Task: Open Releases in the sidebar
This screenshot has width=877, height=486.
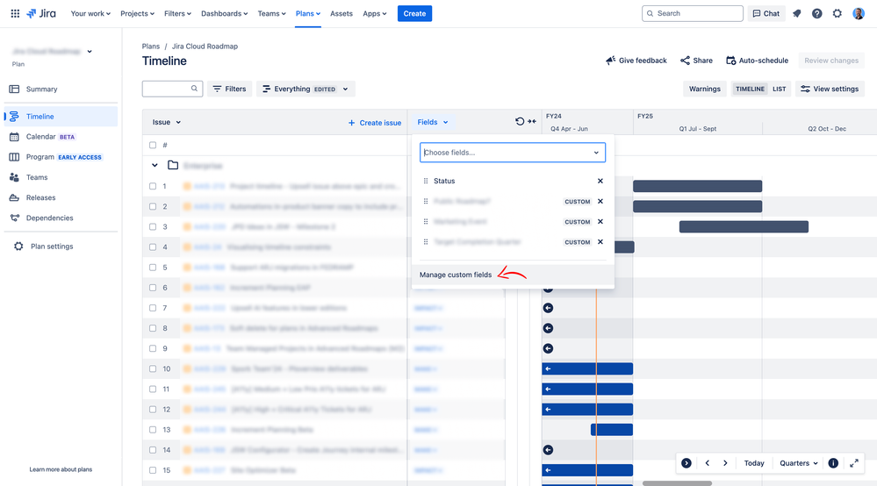Action: coord(61,197)
